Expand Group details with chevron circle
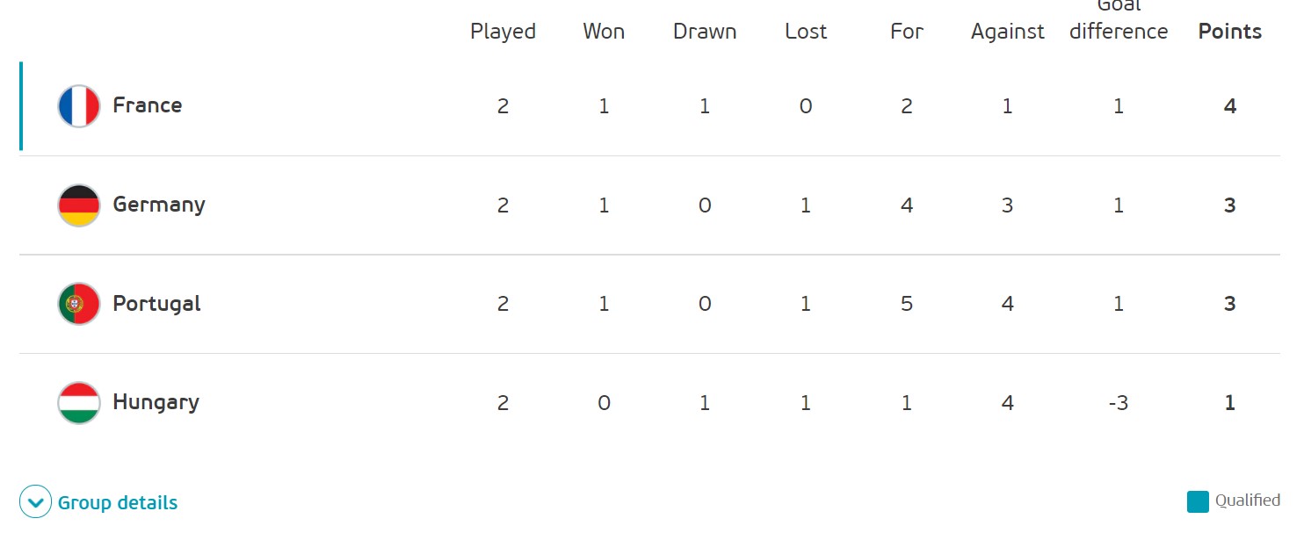The width and height of the screenshot is (1311, 533). pyautogui.click(x=36, y=502)
